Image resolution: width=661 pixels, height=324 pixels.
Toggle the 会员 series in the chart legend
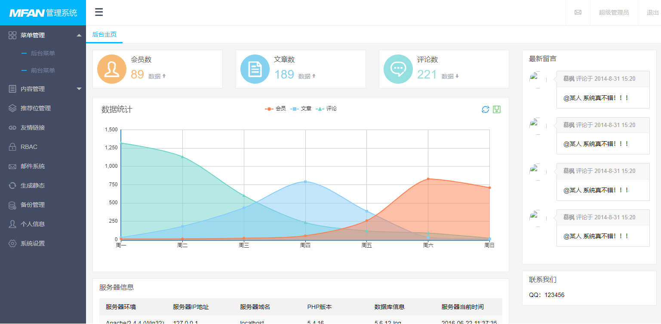pyautogui.click(x=277, y=109)
